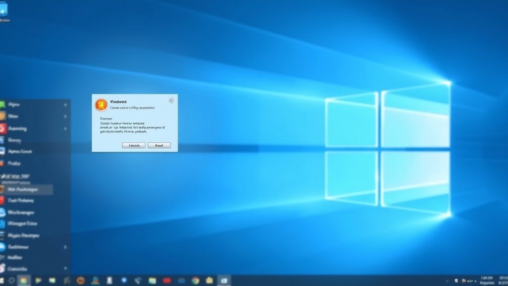Click the red icon in the taskbar
Screen dimensions: 508x286
pyautogui.click(x=167, y=281)
